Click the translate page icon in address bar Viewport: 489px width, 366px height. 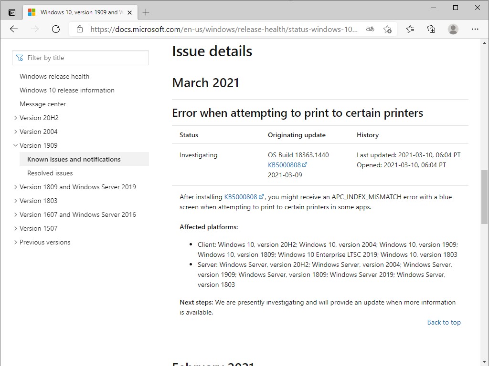[x=370, y=29]
